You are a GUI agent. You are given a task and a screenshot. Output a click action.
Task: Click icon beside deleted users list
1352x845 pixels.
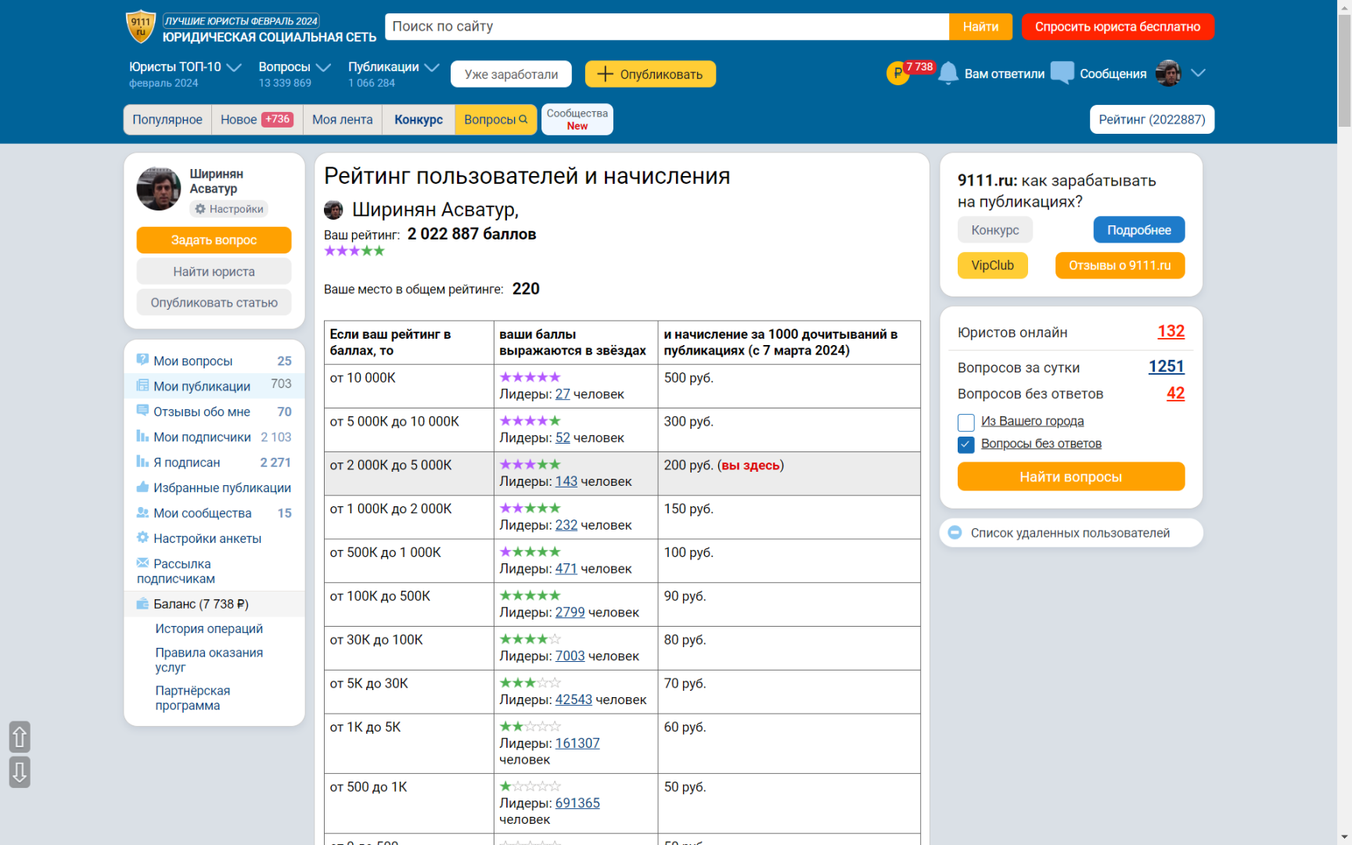coord(955,533)
